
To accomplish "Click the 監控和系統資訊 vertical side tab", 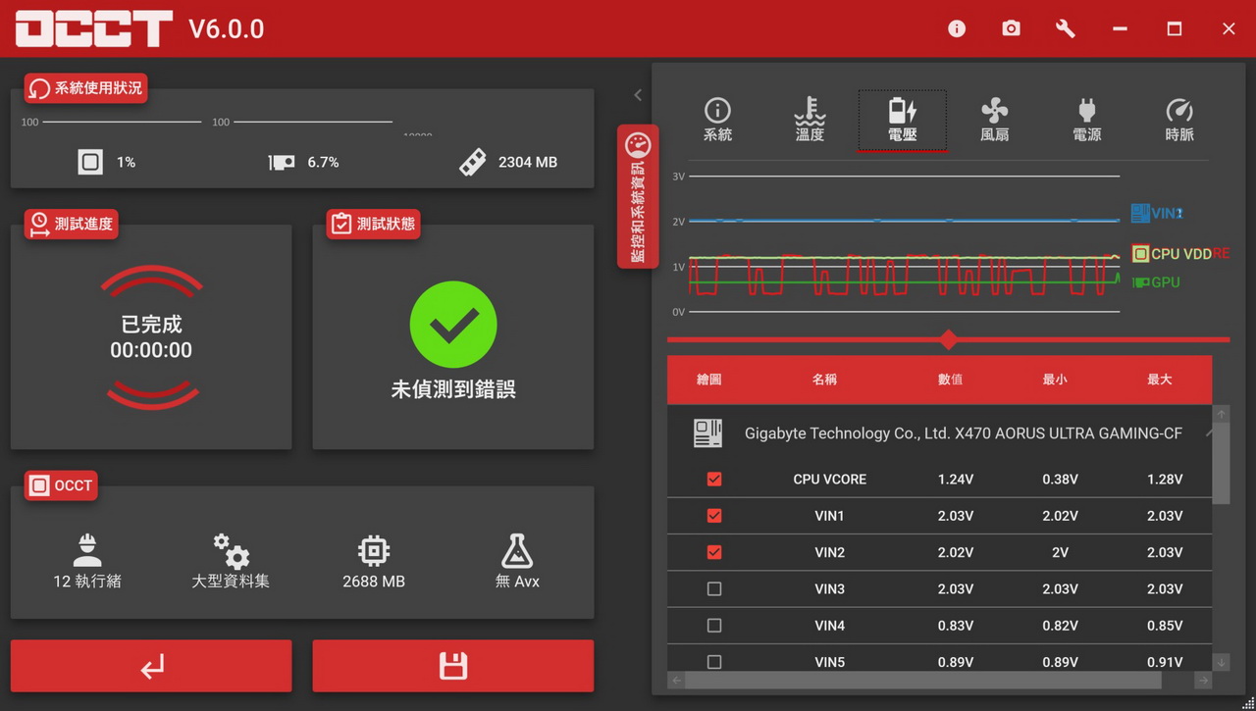I will coord(638,197).
